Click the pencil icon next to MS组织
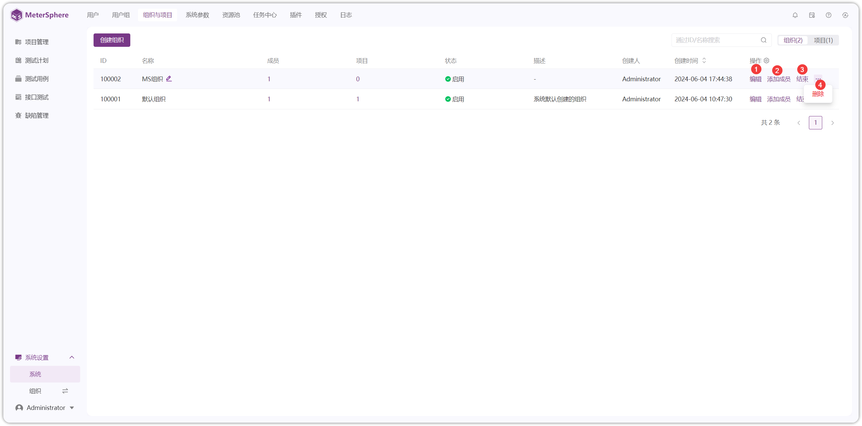 click(169, 79)
